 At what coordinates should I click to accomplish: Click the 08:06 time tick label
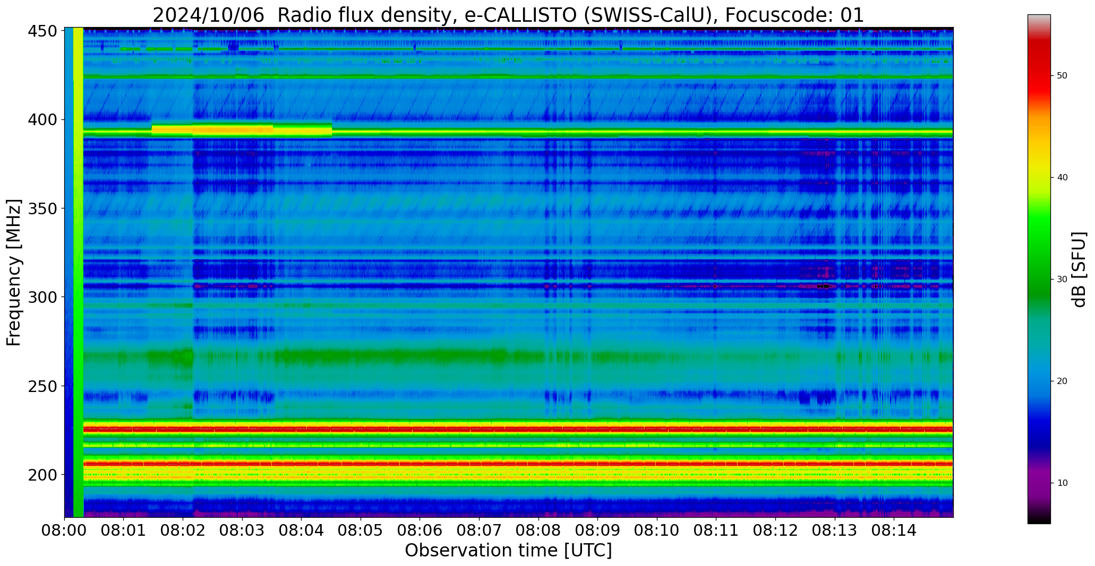(x=420, y=530)
